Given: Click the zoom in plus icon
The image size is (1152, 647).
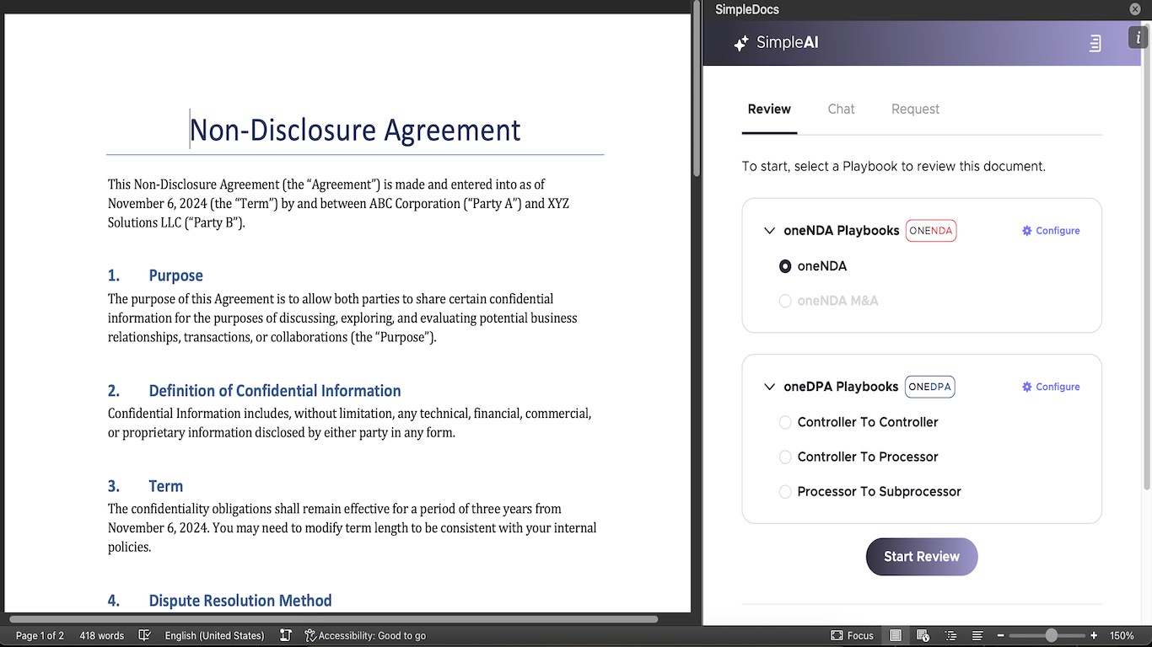Looking at the screenshot, I should [x=1094, y=635].
